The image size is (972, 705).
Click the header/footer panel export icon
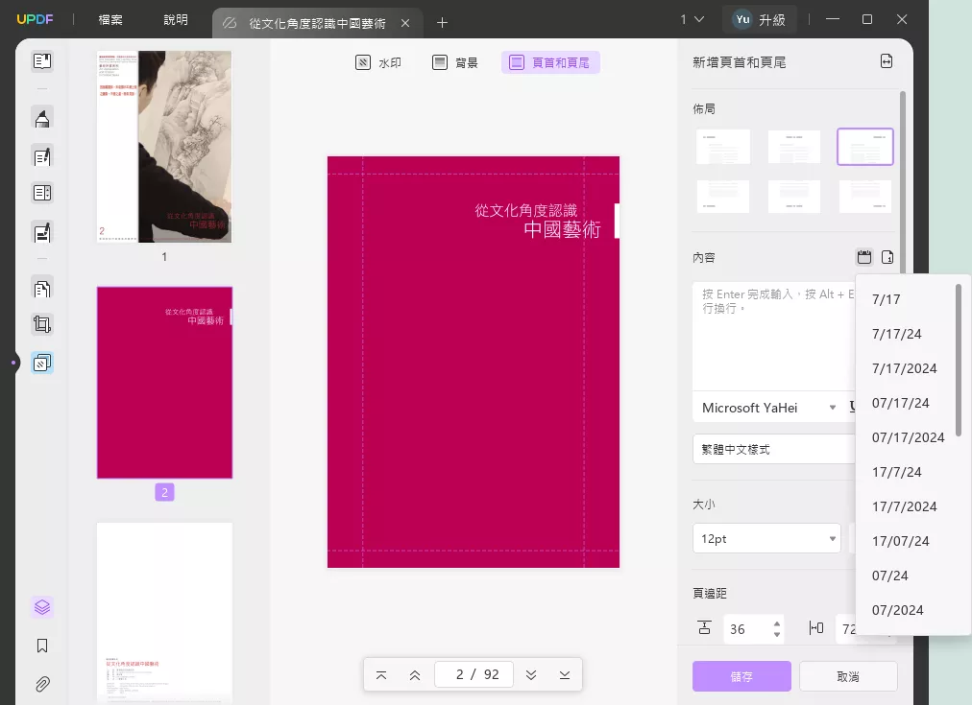[887, 61]
